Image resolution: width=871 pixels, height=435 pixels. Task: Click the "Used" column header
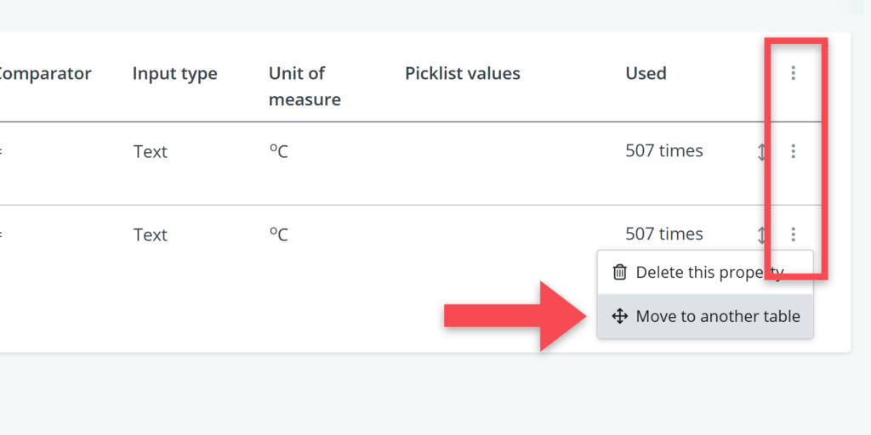click(646, 74)
